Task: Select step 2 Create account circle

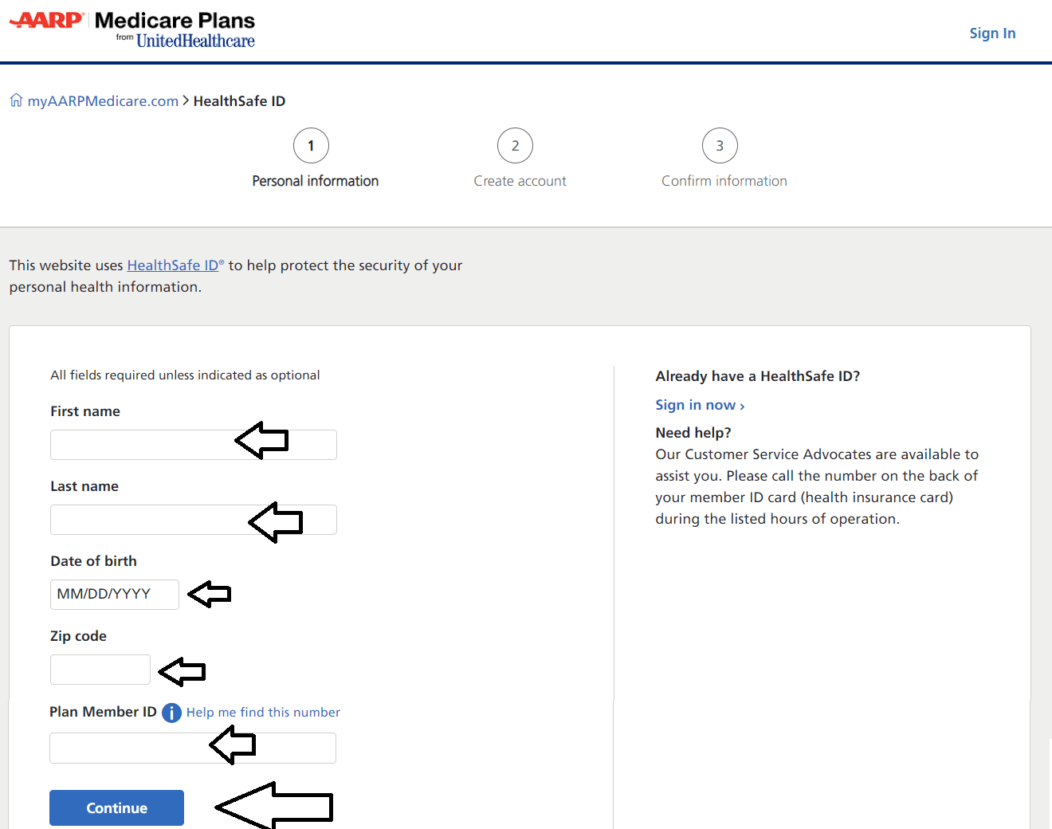Action: click(x=515, y=146)
